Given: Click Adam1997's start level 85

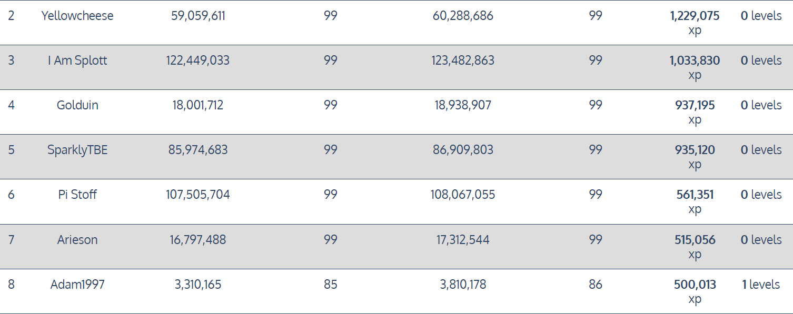Looking at the screenshot, I should [331, 285].
